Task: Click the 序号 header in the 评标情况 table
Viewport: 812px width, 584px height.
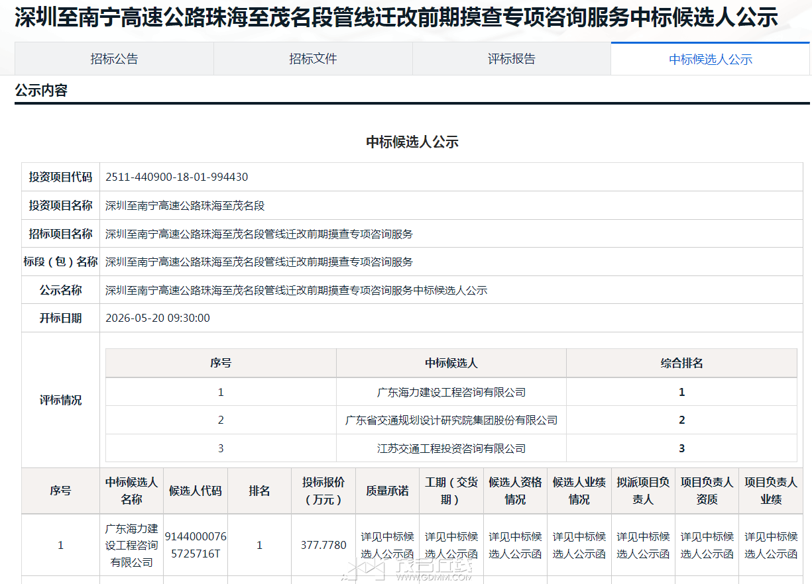Action: (221, 363)
